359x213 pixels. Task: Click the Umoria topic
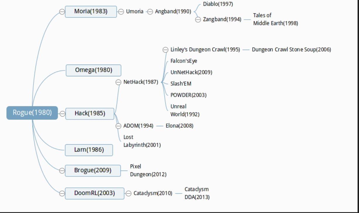[x=135, y=12]
